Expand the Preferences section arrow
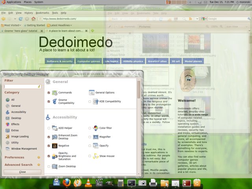Viewport: 252px width, 189px height. [x=39, y=157]
